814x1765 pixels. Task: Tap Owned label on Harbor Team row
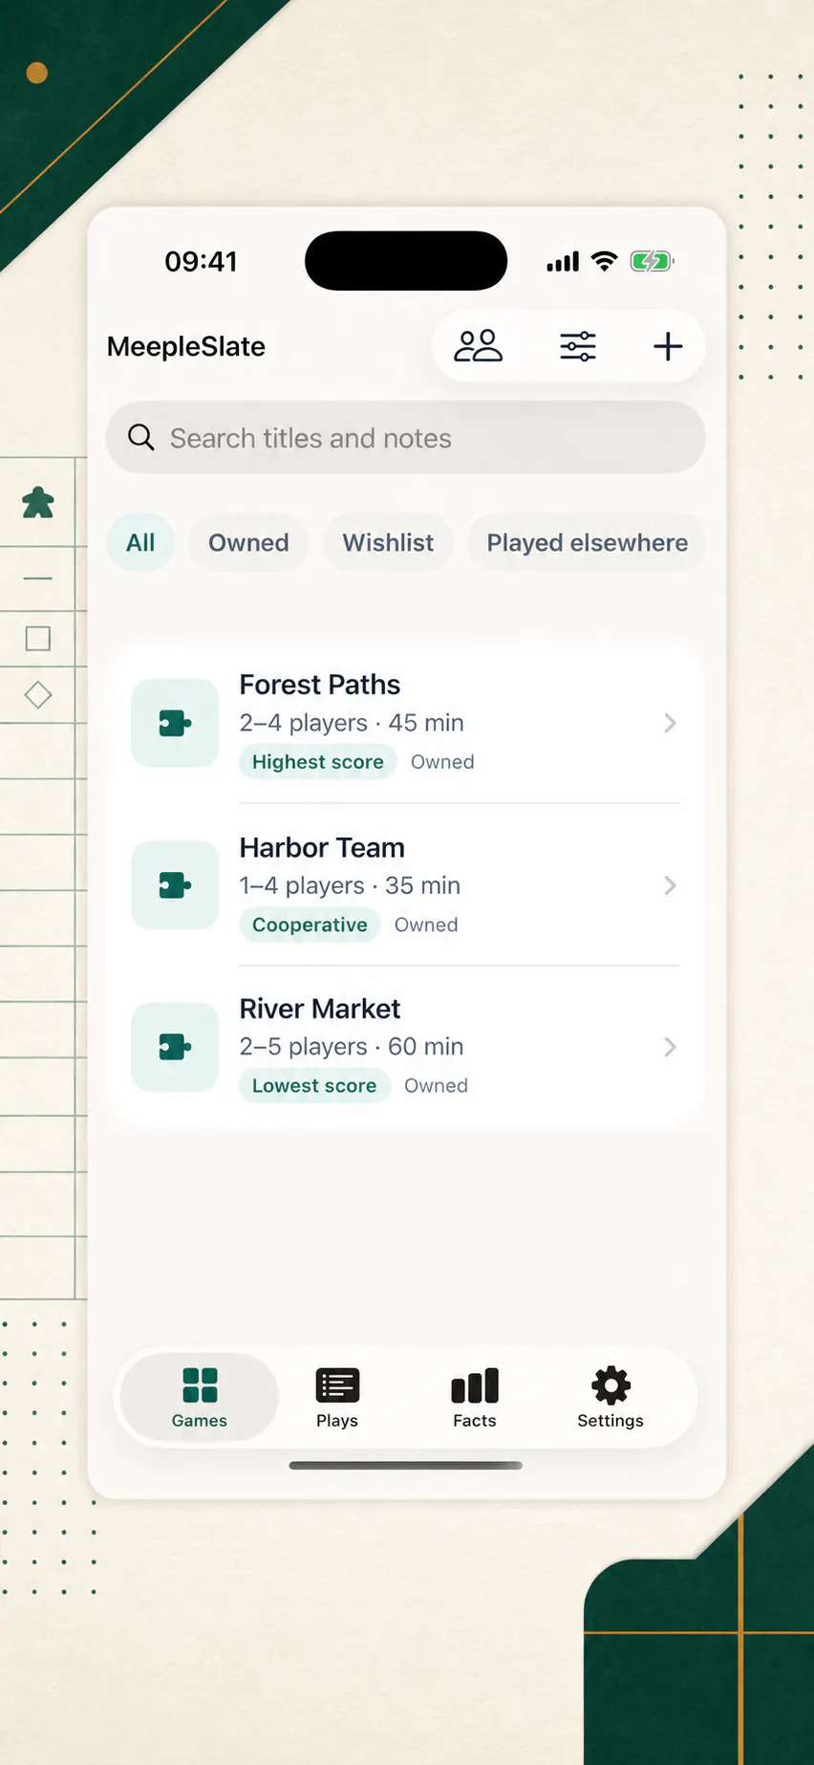click(426, 925)
